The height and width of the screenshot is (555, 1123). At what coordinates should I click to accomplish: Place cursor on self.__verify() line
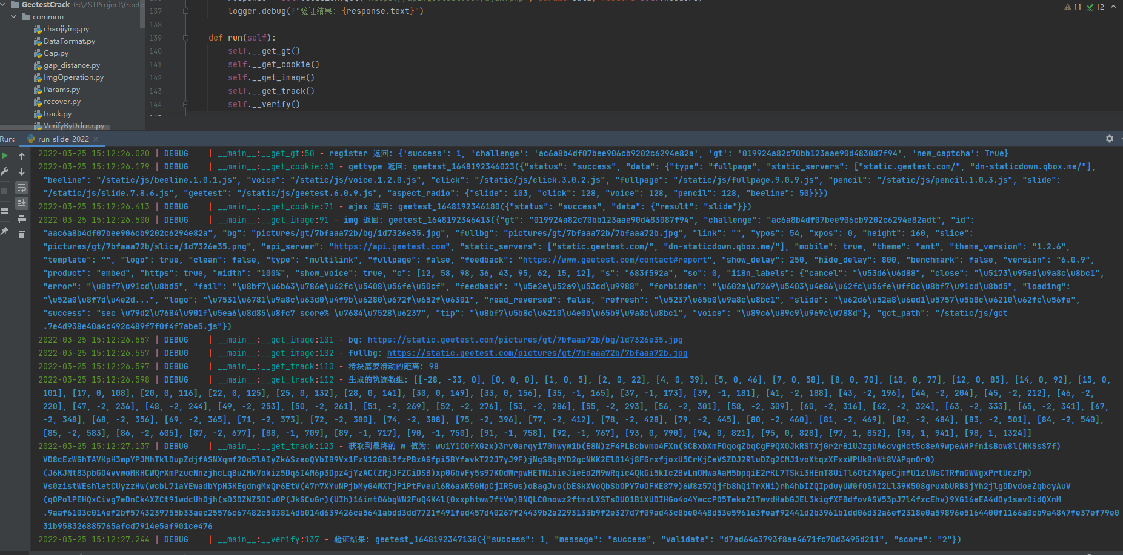pos(264,104)
